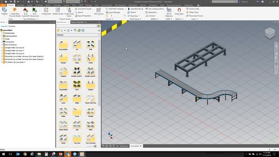Open the Flow conveyor folder
Image resolution: width=279 pixels, height=157 pixels.
[77, 85]
